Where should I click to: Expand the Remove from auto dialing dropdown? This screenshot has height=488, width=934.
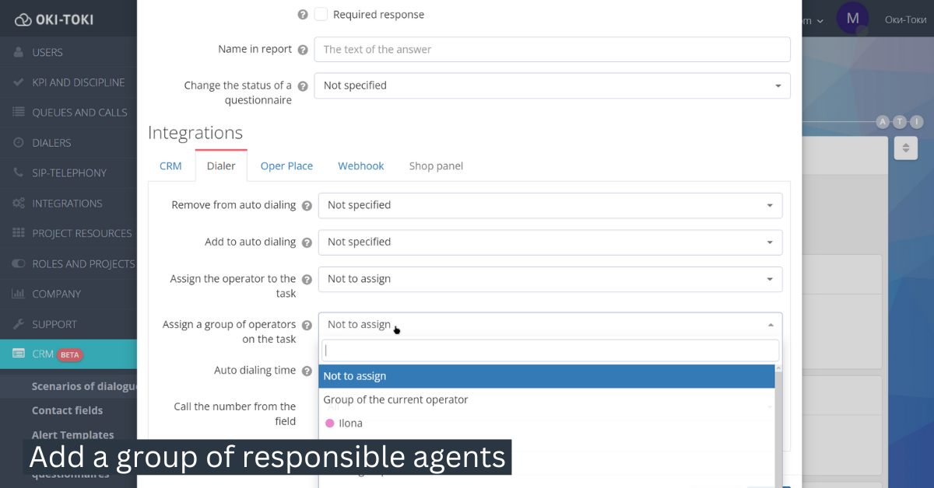pos(550,205)
